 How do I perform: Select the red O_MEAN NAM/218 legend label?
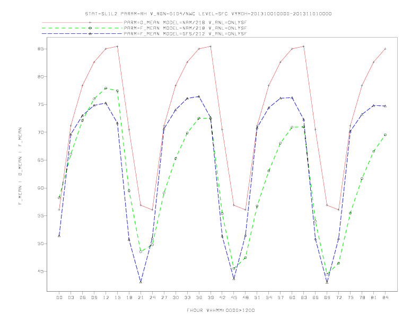pyautogui.click(x=185, y=22)
